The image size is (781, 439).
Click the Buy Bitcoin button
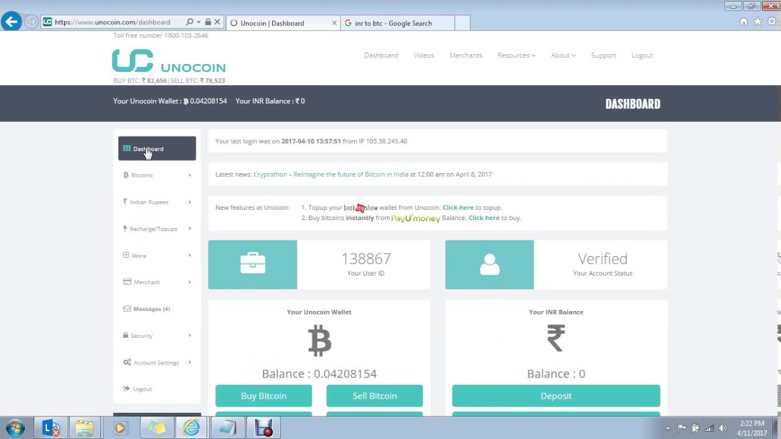point(264,396)
